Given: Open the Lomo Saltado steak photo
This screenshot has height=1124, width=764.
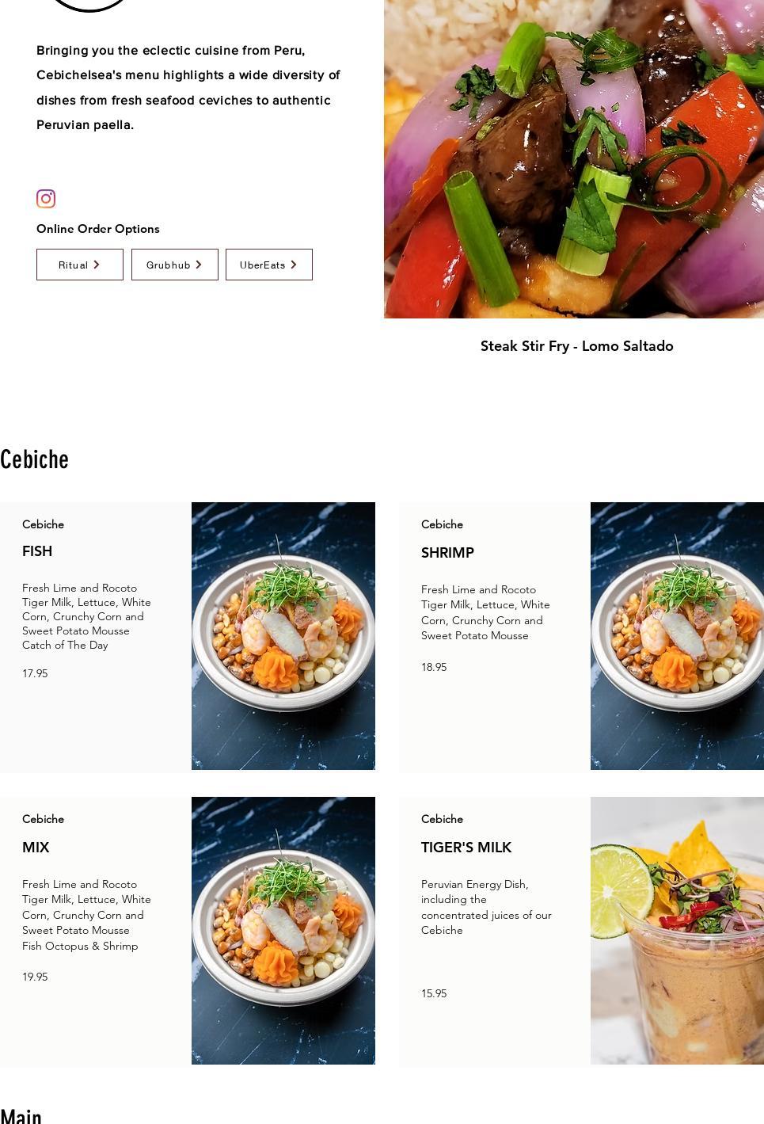Looking at the screenshot, I should click(x=574, y=158).
